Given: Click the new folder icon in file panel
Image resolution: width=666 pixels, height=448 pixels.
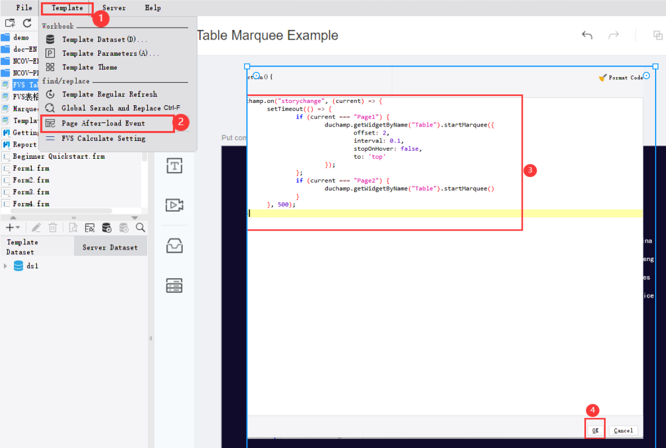Looking at the screenshot, I should (x=10, y=22).
